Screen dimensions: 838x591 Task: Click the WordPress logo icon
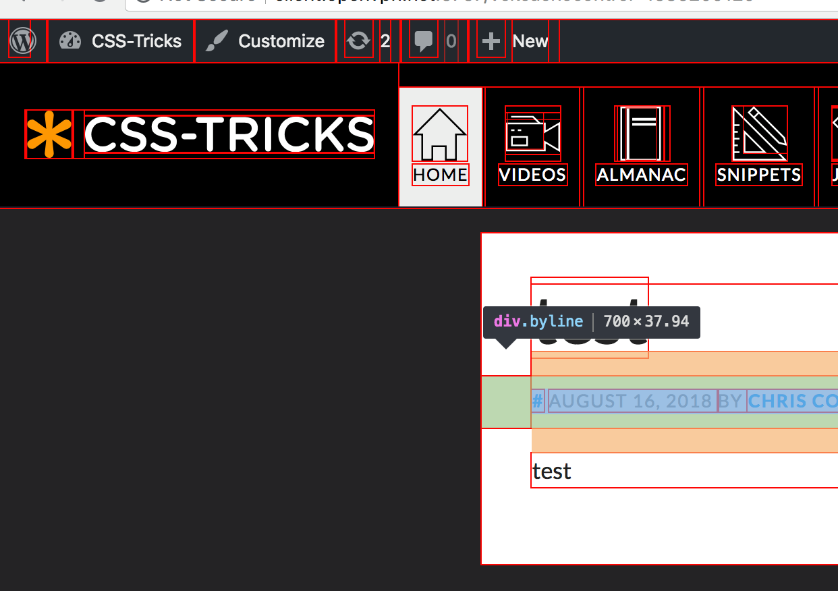pos(22,41)
